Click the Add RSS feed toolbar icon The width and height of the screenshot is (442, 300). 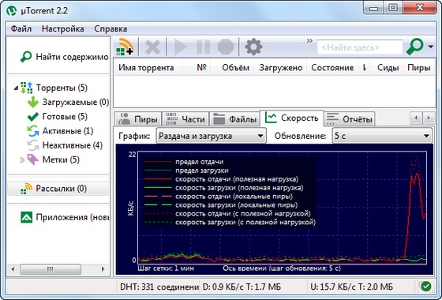tap(125, 47)
